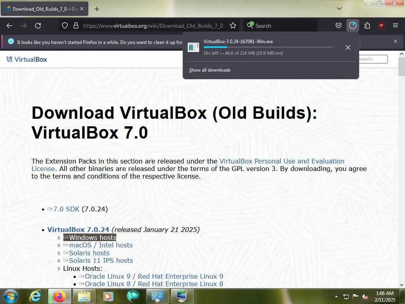Click the forward navigation arrow
This screenshot has height=304, width=405.
coord(24,26)
